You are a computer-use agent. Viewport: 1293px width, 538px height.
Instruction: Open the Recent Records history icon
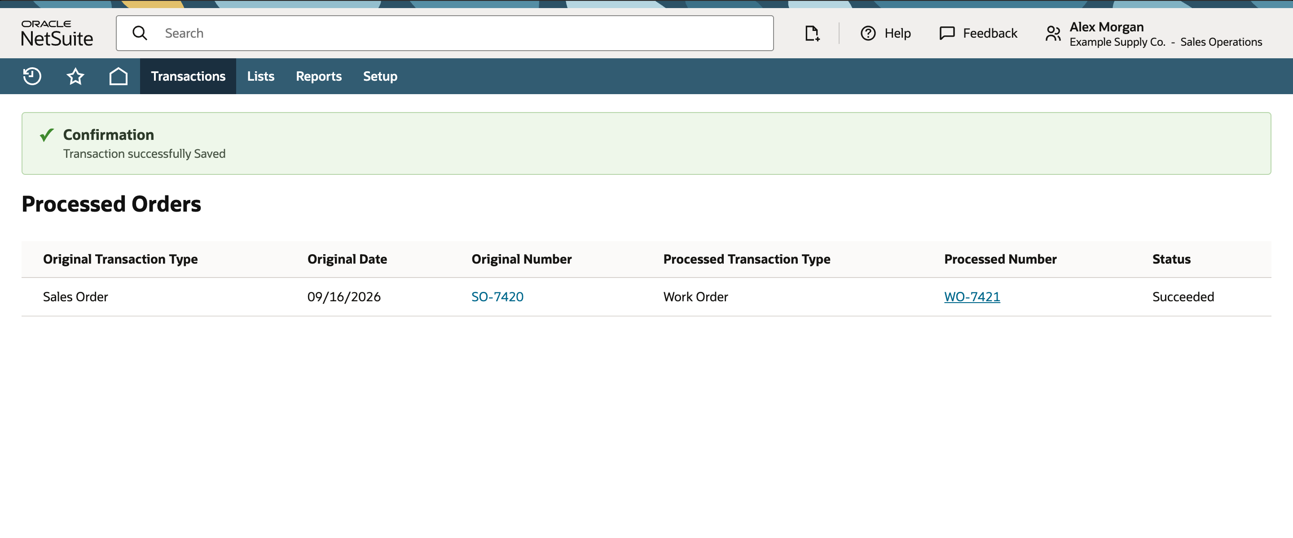pos(32,76)
